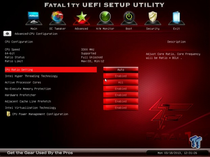Click the CPU Speed label
Screen dimensions: 210x157
point(12,50)
